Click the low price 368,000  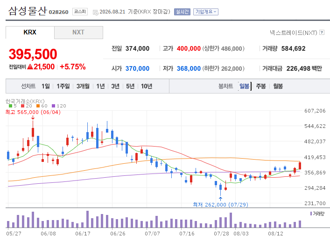pyautogui.click(x=189, y=68)
